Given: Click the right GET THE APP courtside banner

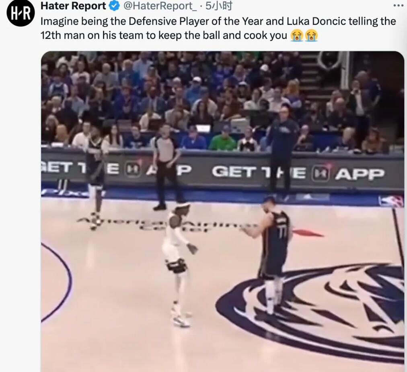Looking at the screenshot, I should [x=298, y=173].
